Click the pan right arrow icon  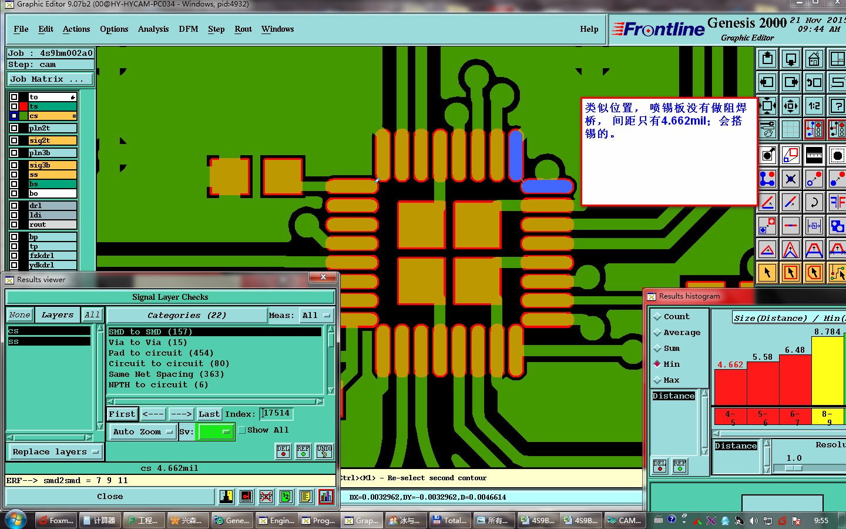[x=791, y=82]
